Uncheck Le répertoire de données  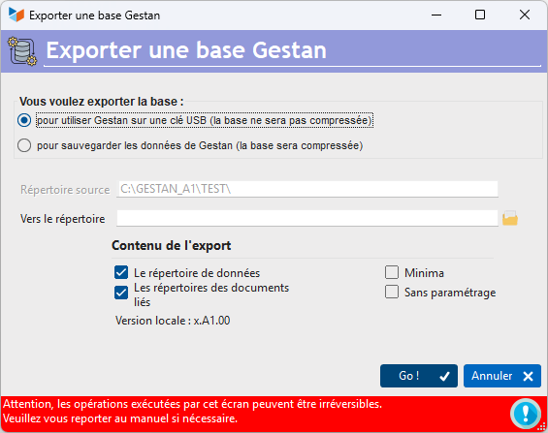click(121, 272)
